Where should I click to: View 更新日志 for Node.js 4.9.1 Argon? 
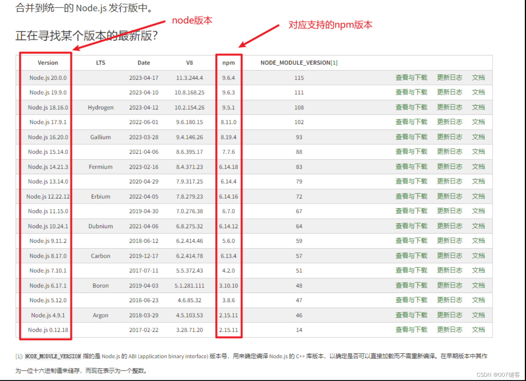point(449,315)
